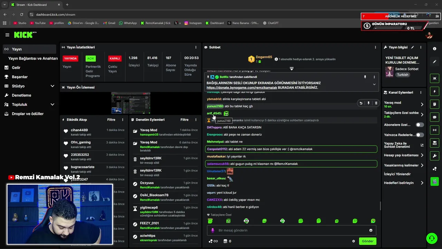Open Yayın Bağlantısı ve Anahtarı

pos(33,58)
